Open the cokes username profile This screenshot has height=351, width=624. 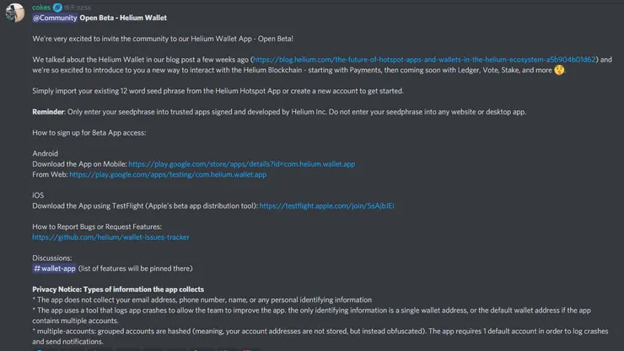41,7
